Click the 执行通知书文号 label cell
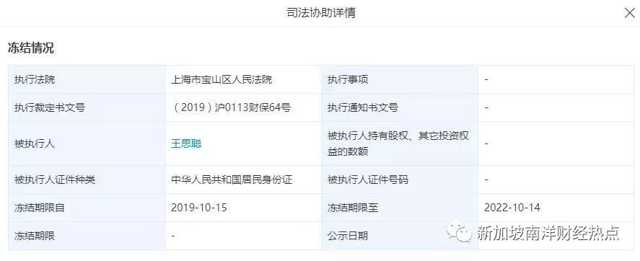The width and height of the screenshot is (640, 261). click(x=400, y=107)
